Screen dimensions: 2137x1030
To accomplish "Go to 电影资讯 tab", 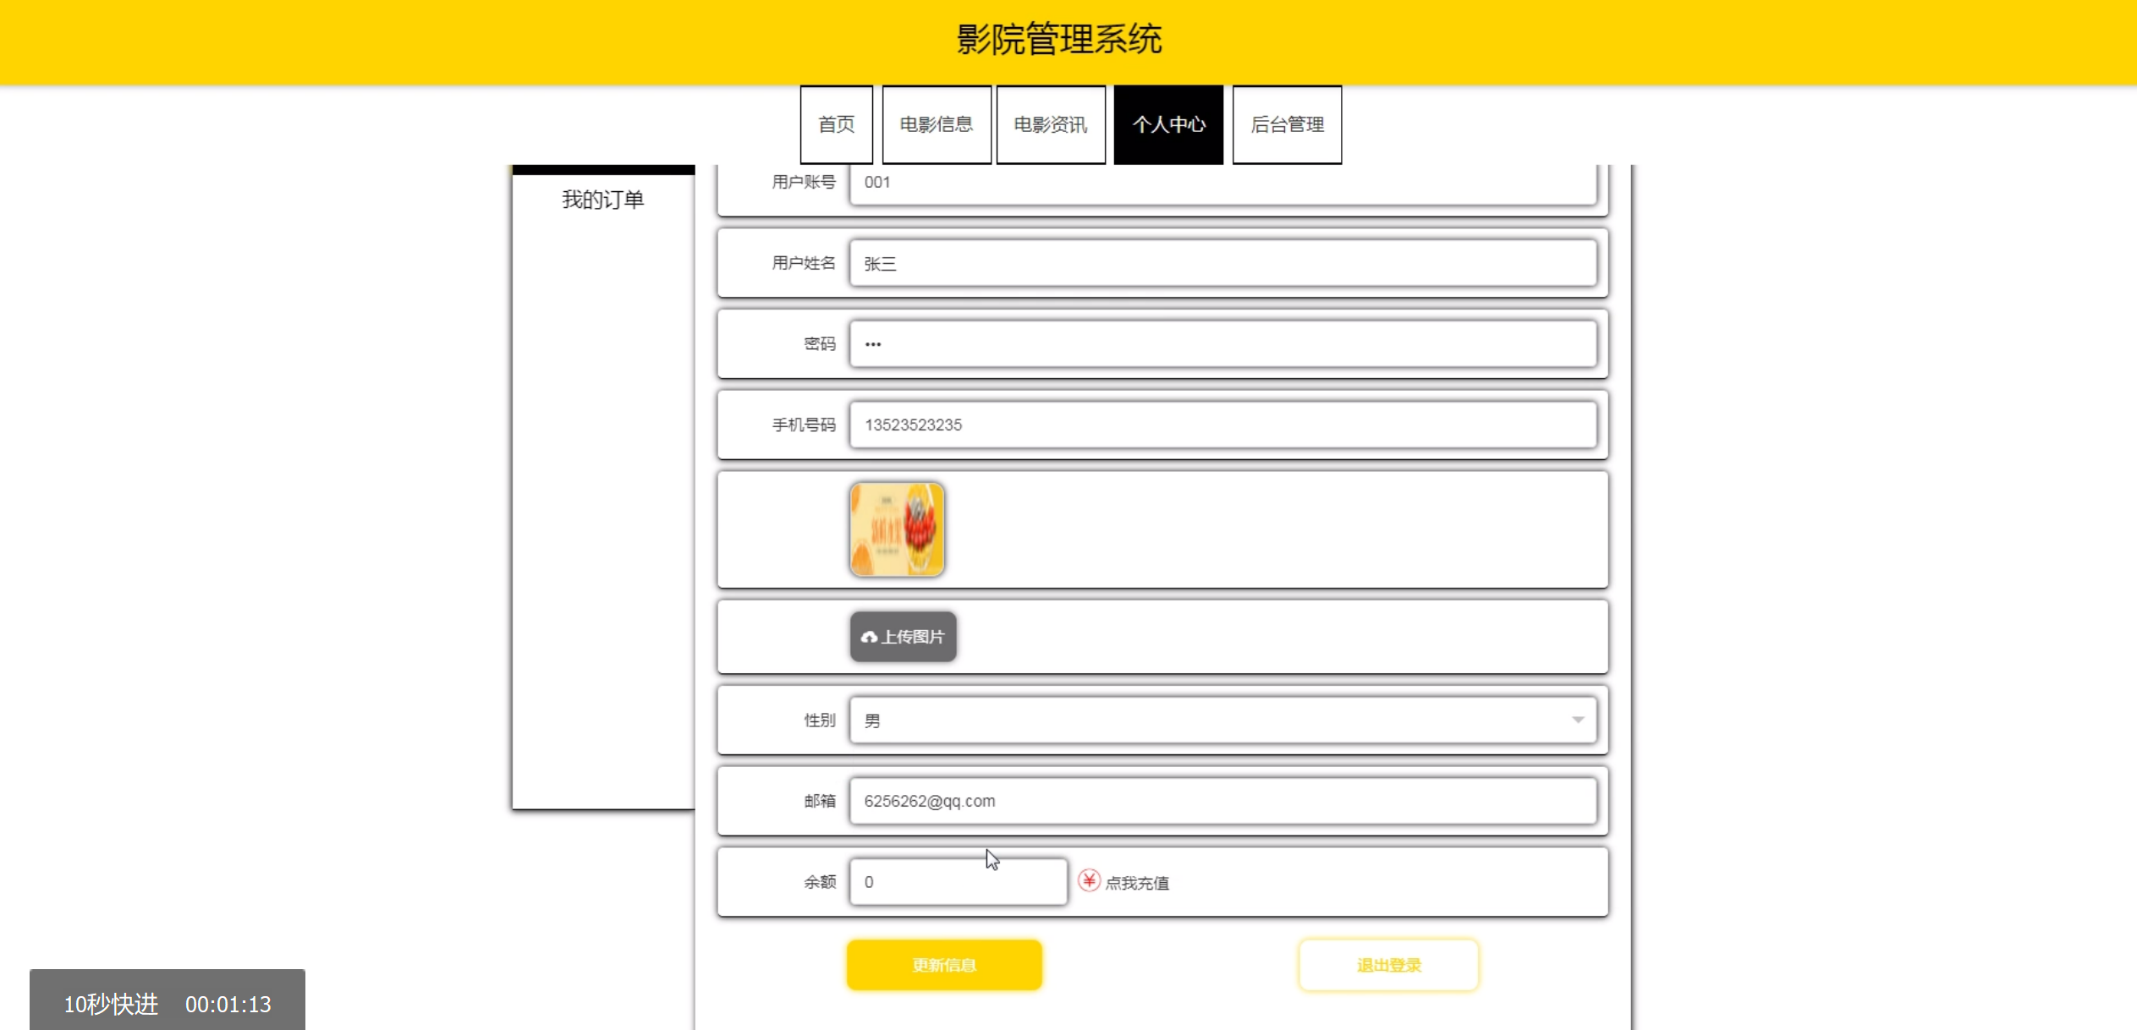I will 1050,124.
